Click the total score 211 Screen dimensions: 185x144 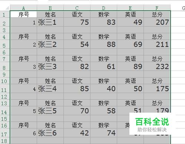point(157,44)
